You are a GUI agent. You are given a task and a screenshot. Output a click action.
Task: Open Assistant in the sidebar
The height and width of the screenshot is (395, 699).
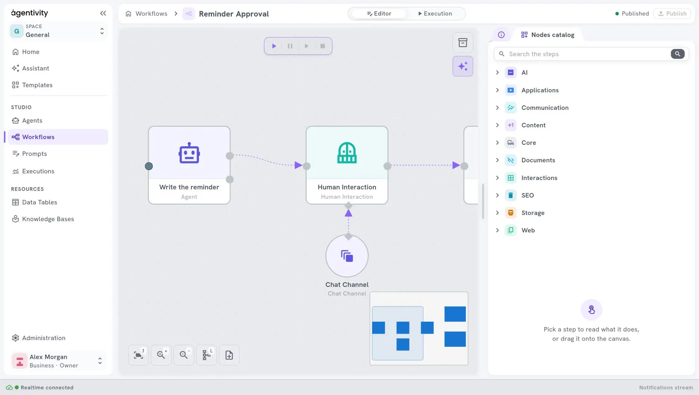58,68
